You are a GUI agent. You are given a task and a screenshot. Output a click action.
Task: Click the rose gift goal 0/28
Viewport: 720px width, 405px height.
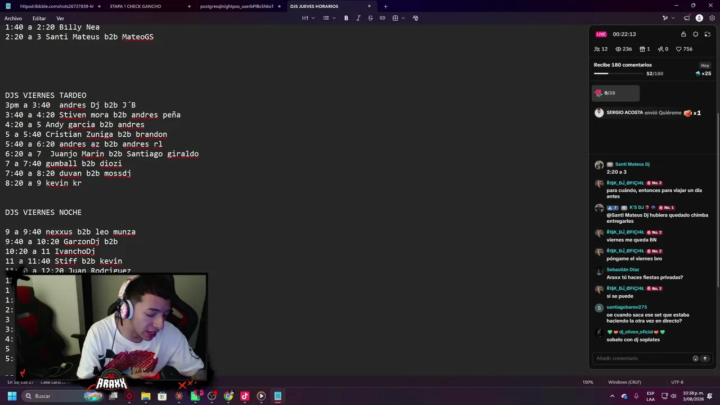pos(615,93)
